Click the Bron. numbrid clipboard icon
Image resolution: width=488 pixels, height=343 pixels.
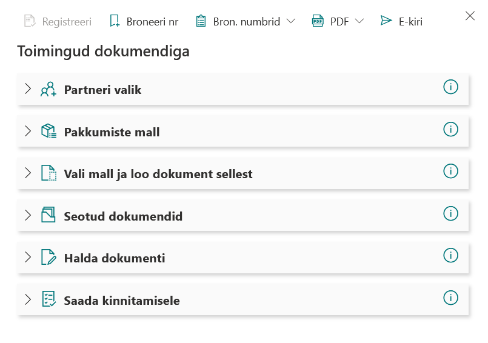201,21
